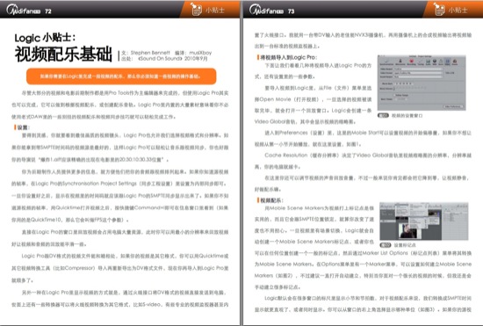Screen dimensions: 483x326
Task: Click the orange summary banner under the headline
Action: (121, 76)
